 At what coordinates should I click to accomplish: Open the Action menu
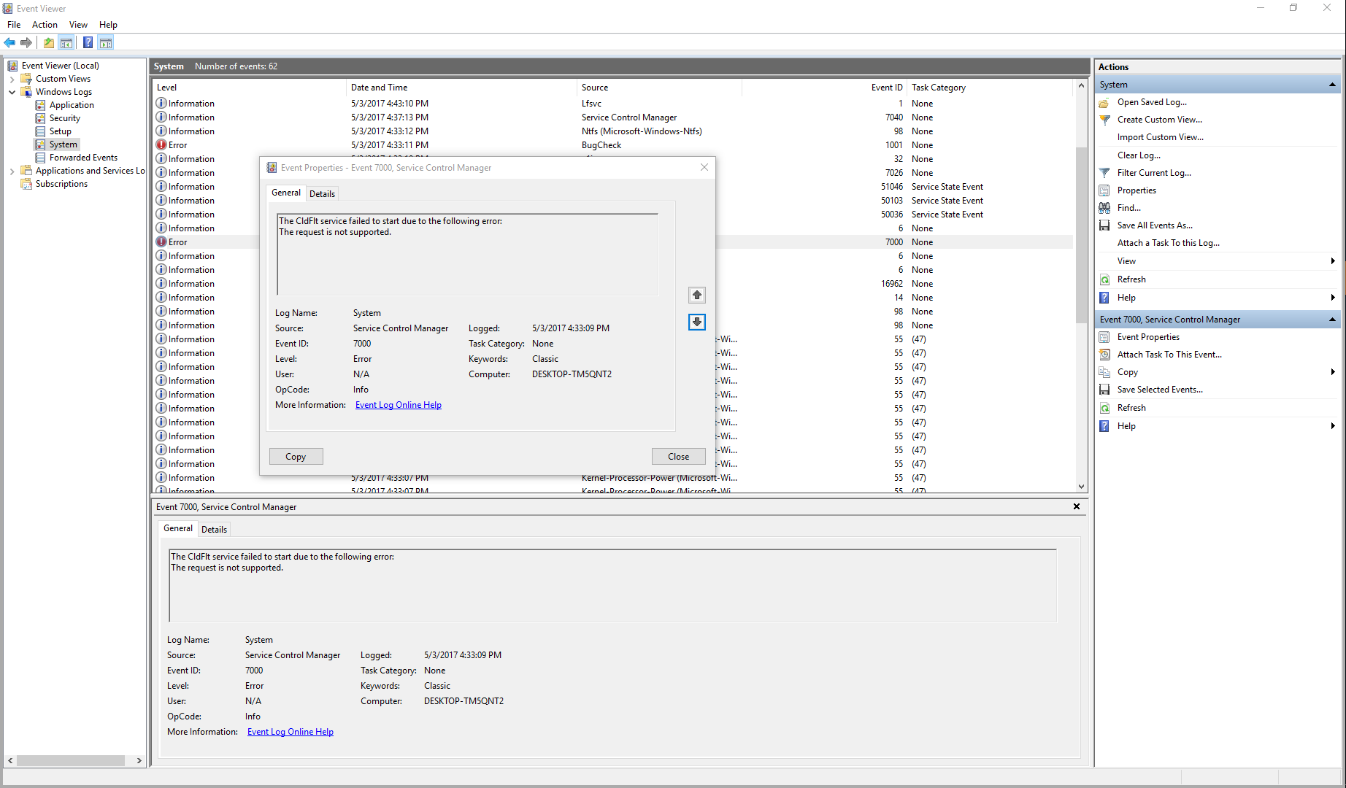(45, 25)
